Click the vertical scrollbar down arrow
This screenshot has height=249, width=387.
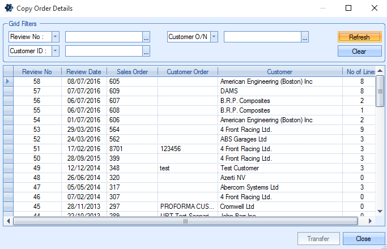pyautogui.click(x=380, y=212)
